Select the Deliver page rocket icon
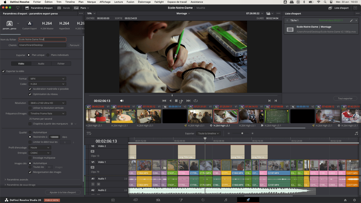This screenshot has width=361, height=203. pos(248,200)
